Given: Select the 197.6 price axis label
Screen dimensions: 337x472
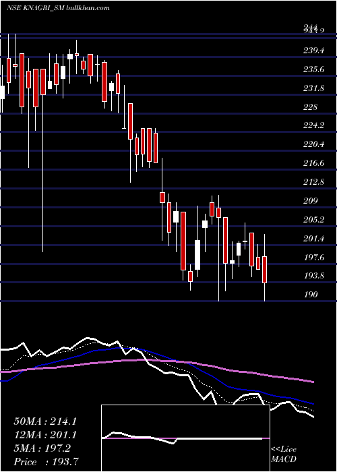Looking at the screenshot, I should point(314,258).
